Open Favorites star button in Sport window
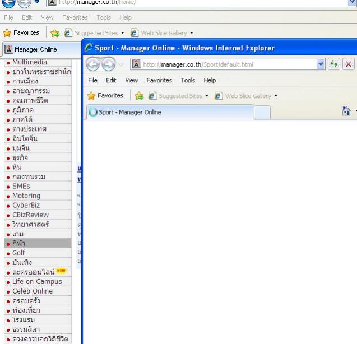Viewport: 357px width, 344px height. (105, 96)
